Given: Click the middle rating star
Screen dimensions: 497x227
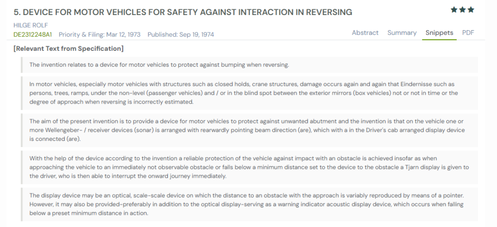Looking at the screenshot, I should pyautogui.click(x=462, y=10).
